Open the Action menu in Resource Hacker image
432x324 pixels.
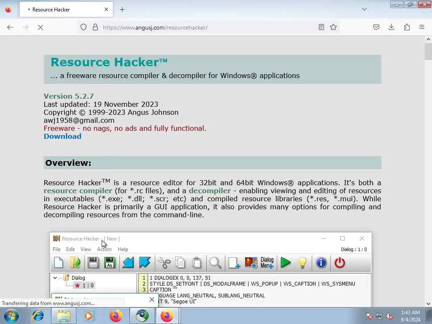[104, 249]
